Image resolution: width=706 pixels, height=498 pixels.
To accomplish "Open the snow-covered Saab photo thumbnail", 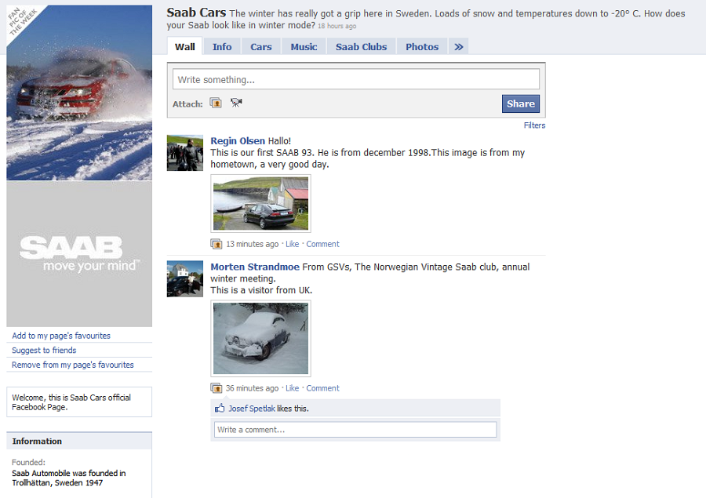I will pos(260,338).
